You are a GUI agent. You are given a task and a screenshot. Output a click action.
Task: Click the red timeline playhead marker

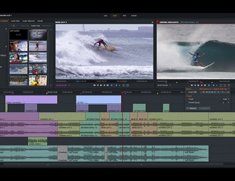[x=122, y=92]
